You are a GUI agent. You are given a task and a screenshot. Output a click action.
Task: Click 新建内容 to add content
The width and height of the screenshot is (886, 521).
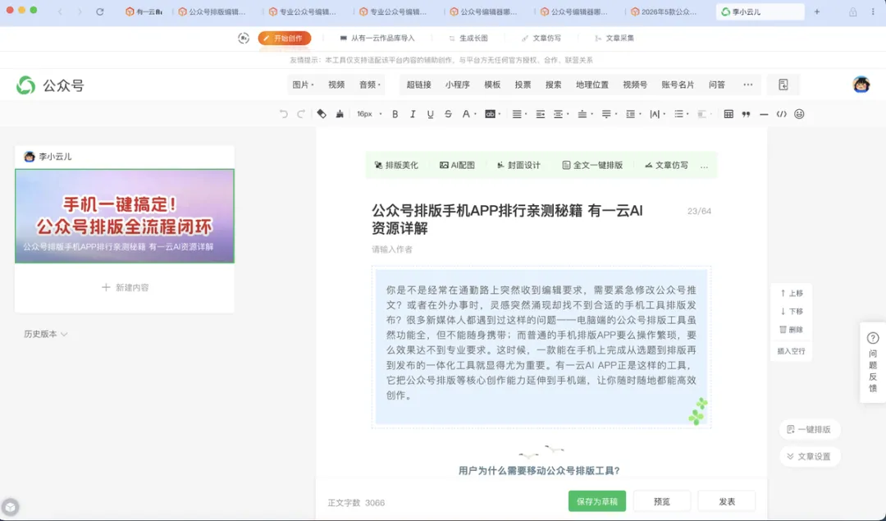[125, 288]
